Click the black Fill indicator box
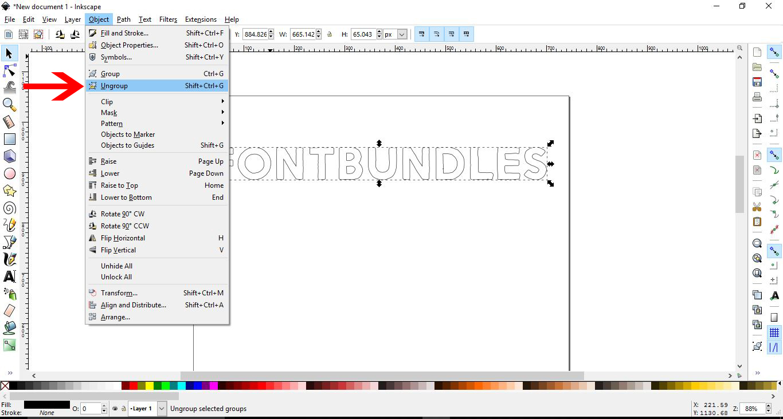Screen dimensions: 783x419 [47, 405]
